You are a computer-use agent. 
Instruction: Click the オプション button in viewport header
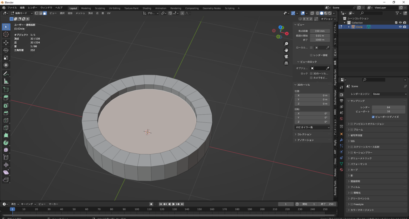(x=328, y=19)
